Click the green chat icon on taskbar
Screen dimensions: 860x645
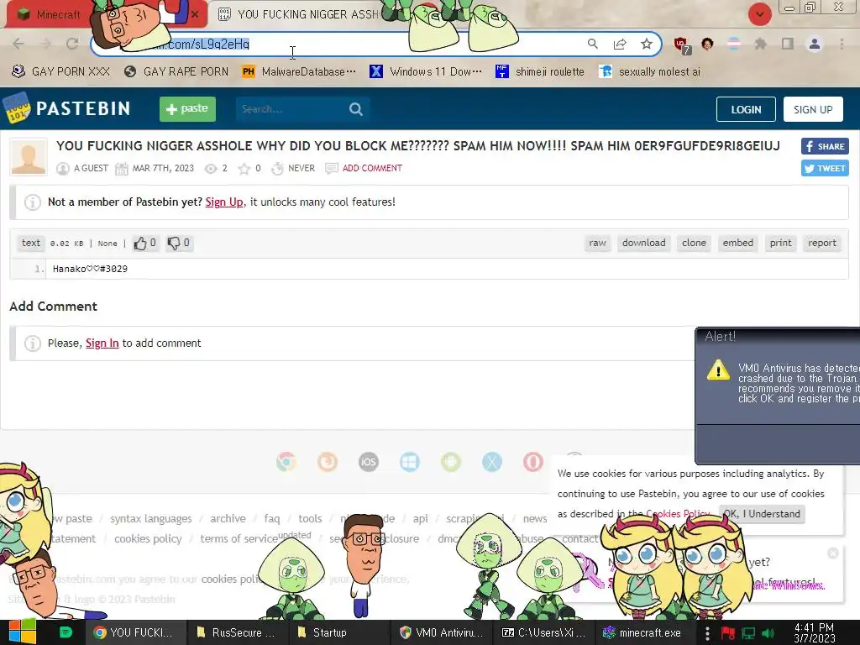[x=66, y=632]
